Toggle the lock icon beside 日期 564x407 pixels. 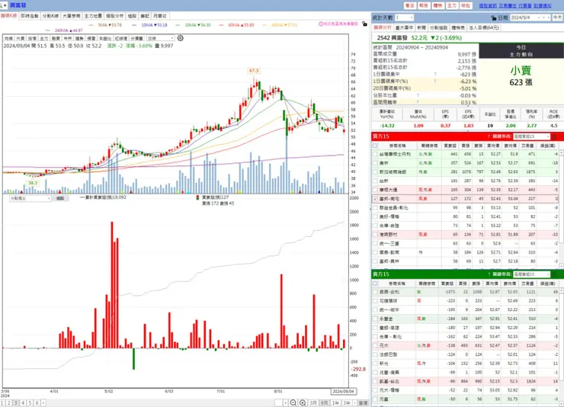click(494, 18)
